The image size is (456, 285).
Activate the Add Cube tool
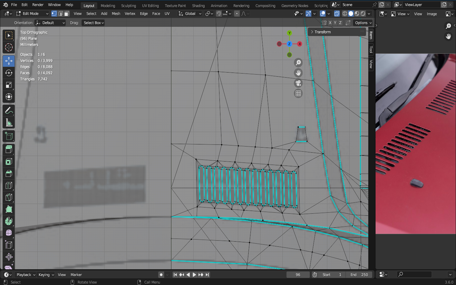[x=9, y=136]
